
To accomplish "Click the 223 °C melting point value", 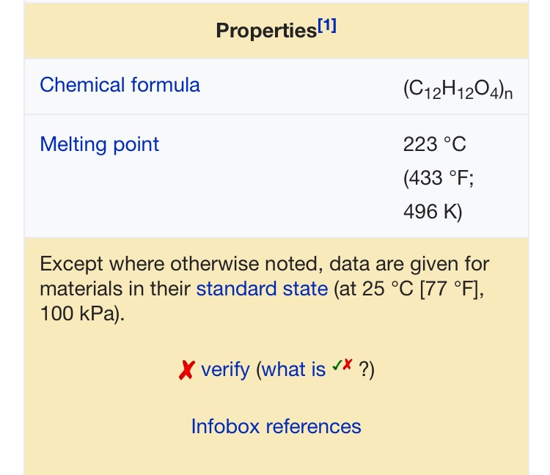I will [435, 144].
